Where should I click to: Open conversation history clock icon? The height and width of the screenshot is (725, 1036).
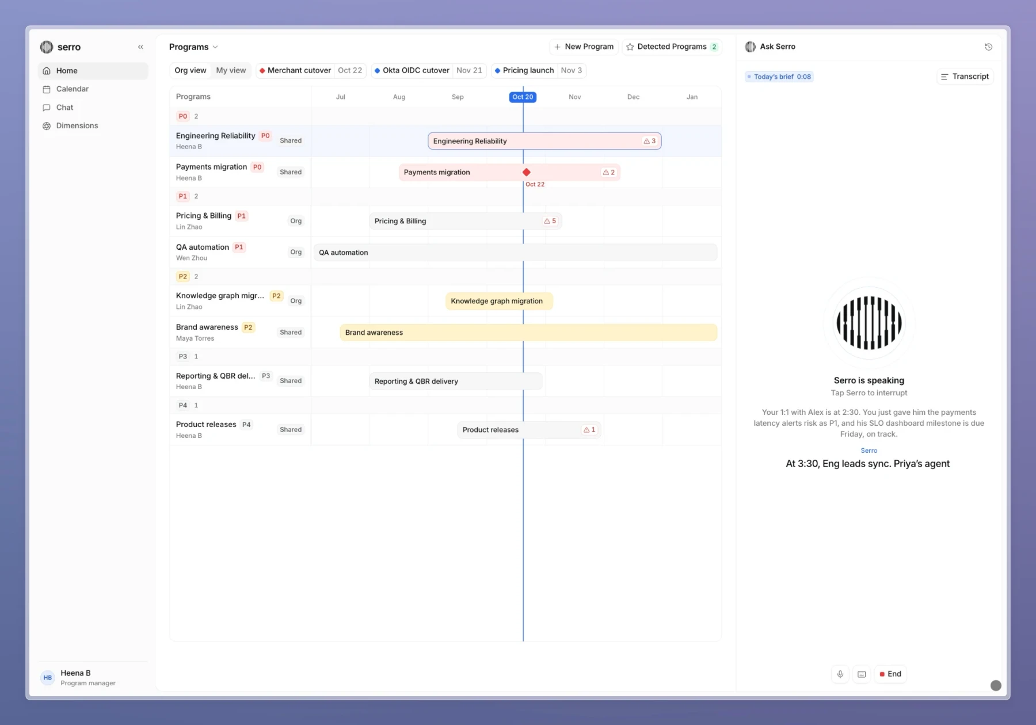click(x=989, y=47)
